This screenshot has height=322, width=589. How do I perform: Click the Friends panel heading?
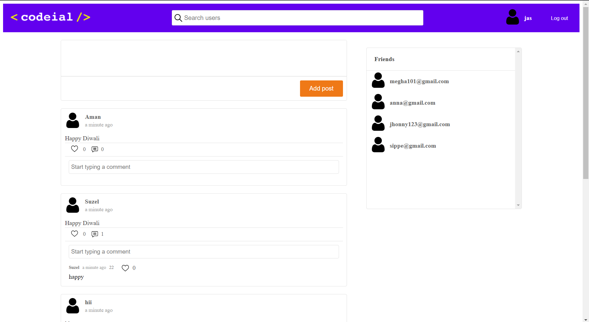coord(384,59)
